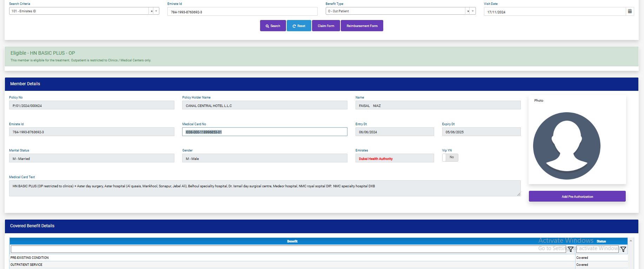Click the Benefit column filter text box
Viewport: 644px width, 269px height.
tap(288, 249)
